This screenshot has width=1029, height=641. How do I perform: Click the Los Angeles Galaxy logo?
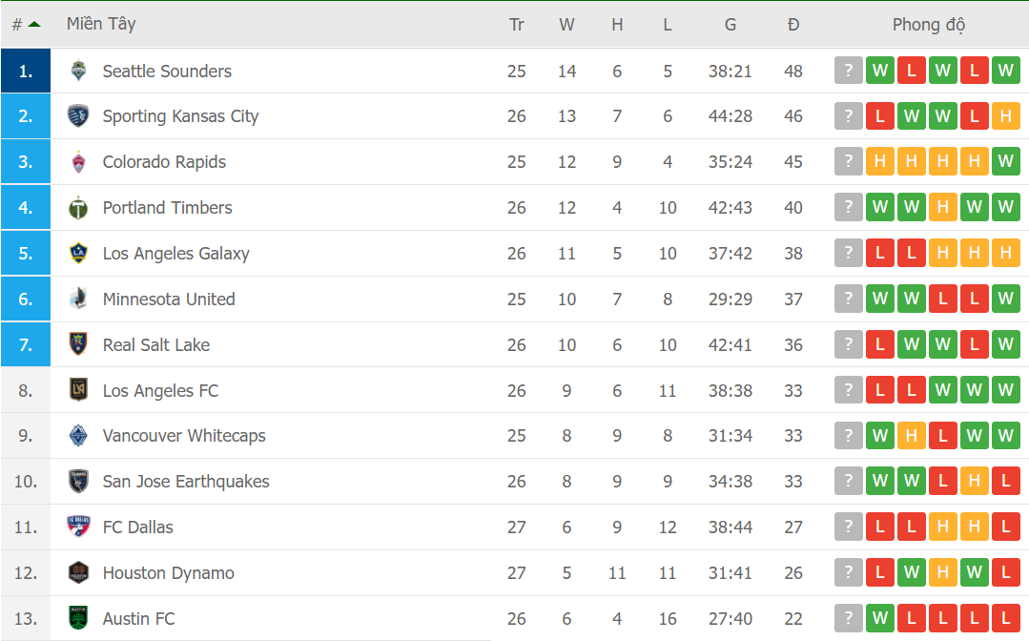click(78, 254)
